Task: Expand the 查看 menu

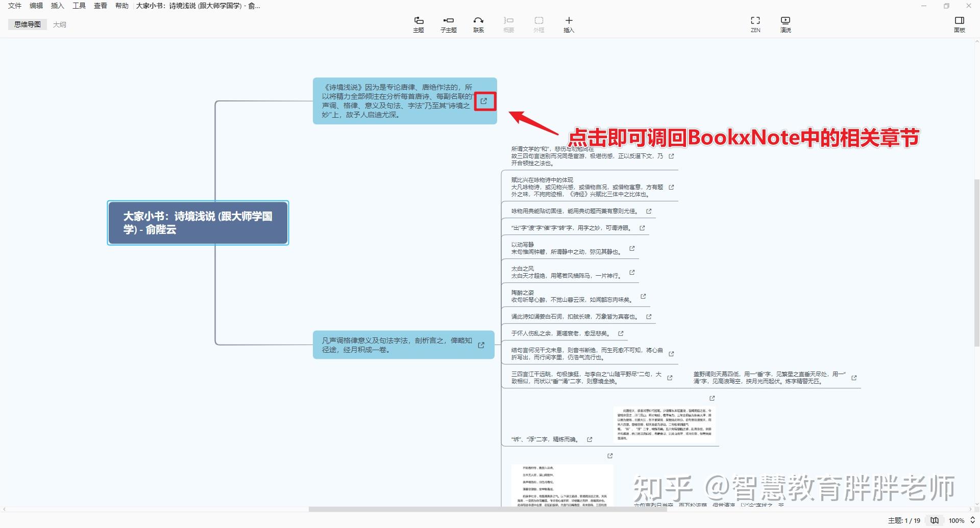Action: click(100, 6)
